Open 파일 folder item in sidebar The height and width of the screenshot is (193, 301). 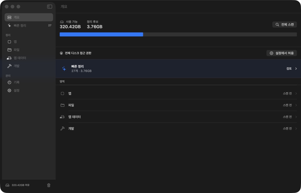(29, 50)
